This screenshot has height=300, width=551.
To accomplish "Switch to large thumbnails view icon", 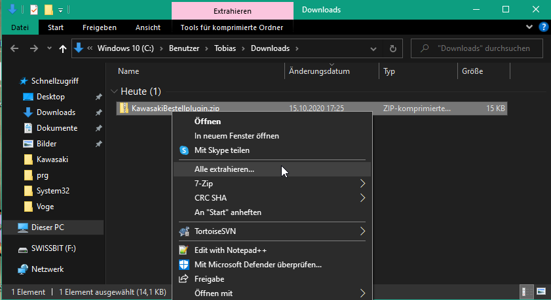I will [x=541, y=292].
